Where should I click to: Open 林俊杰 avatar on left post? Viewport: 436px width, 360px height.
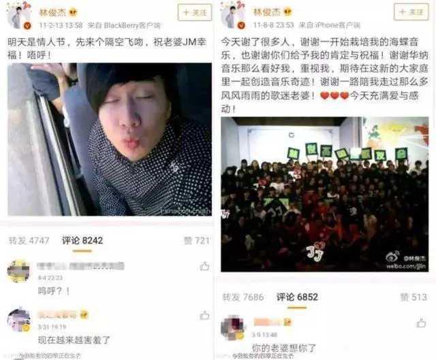[18, 16]
